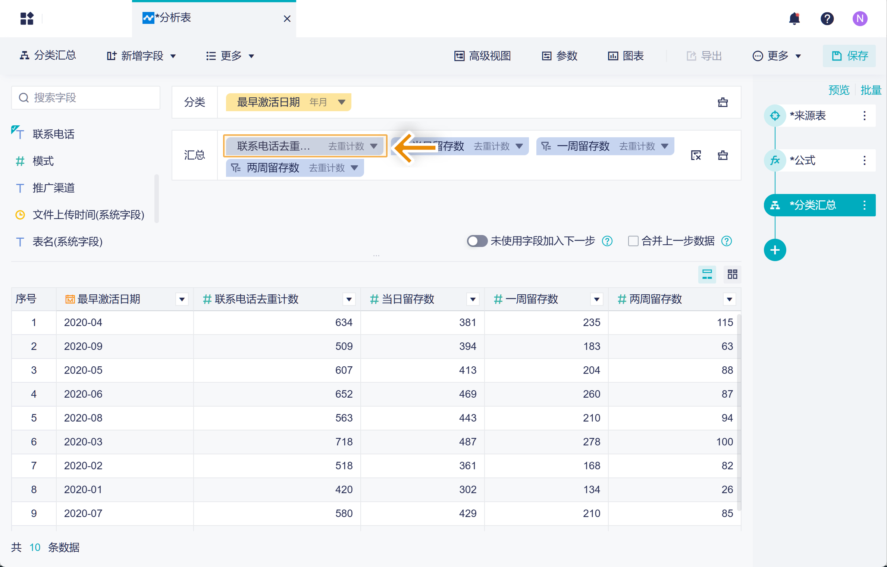
Task: Add a new step with plus button
Action: (x=775, y=250)
